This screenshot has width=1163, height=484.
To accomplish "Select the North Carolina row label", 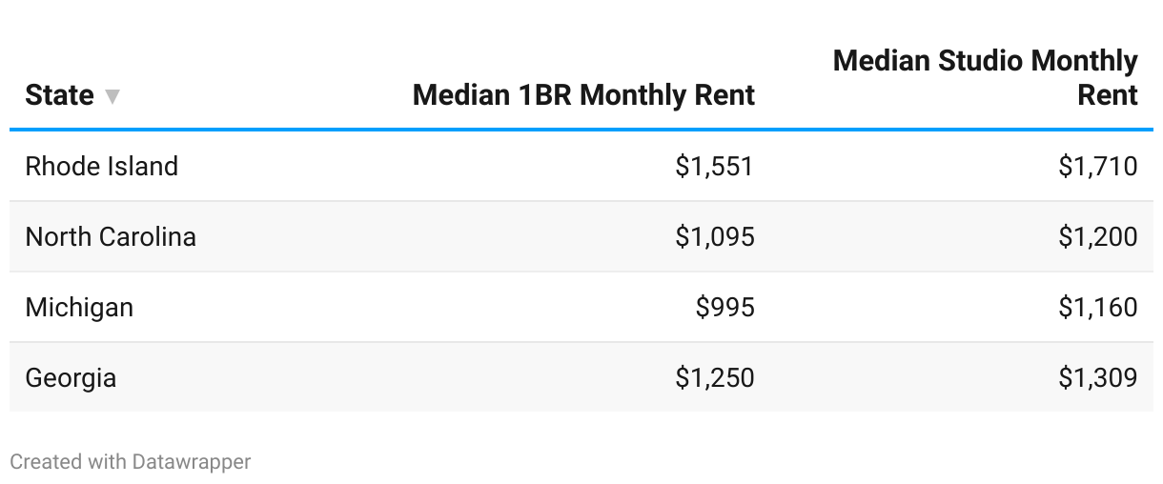I will [111, 236].
